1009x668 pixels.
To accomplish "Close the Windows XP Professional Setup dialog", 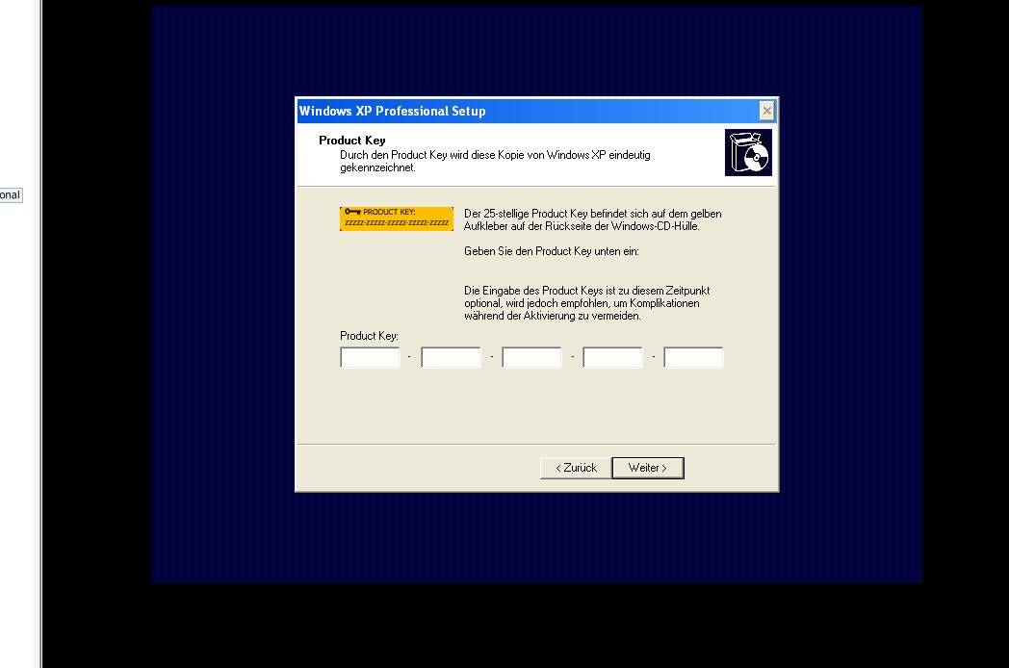I will (x=766, y=111).
